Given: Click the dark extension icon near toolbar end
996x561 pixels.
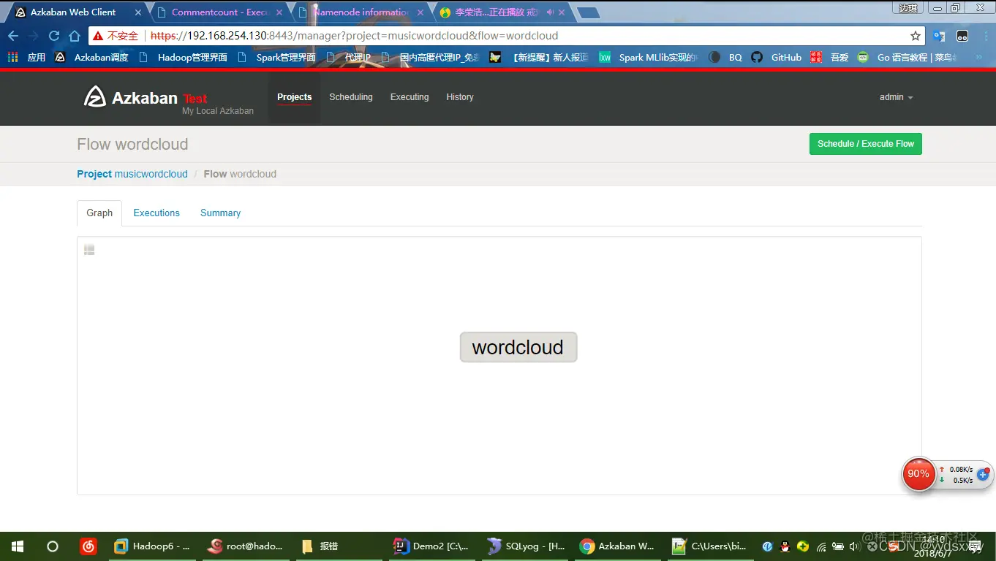Looking at the screenshot, I should 962,36.
